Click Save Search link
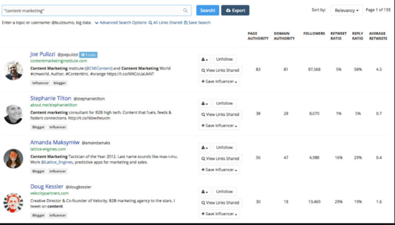This screenshot has width=395, height=225. click(x=197, y=23)
